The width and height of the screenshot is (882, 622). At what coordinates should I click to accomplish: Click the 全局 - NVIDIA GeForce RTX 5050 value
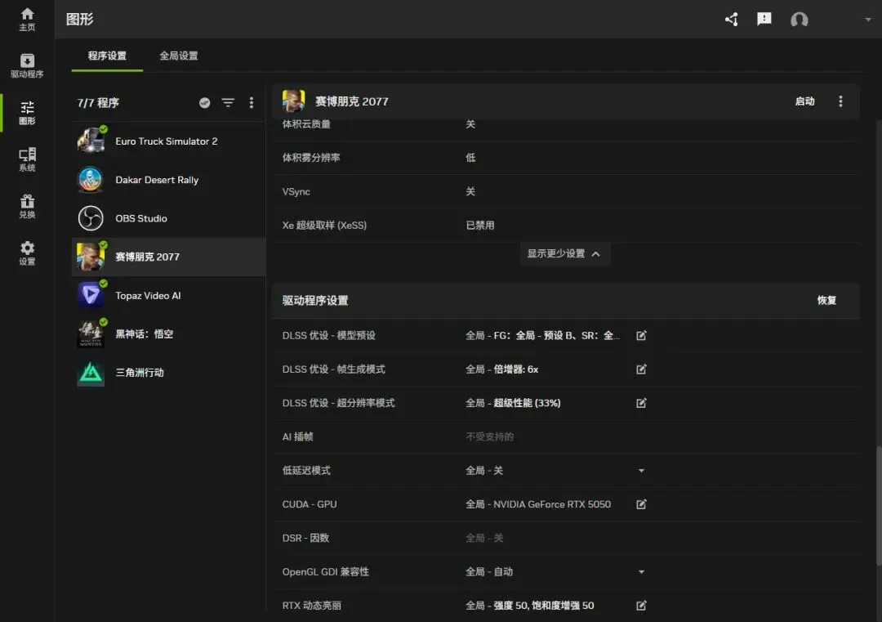537,504
